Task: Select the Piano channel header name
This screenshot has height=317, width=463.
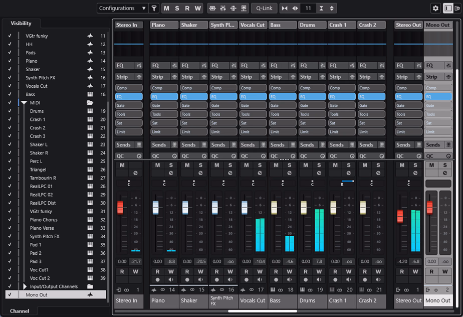Action: pyautogui.click(x=164, y=25)
